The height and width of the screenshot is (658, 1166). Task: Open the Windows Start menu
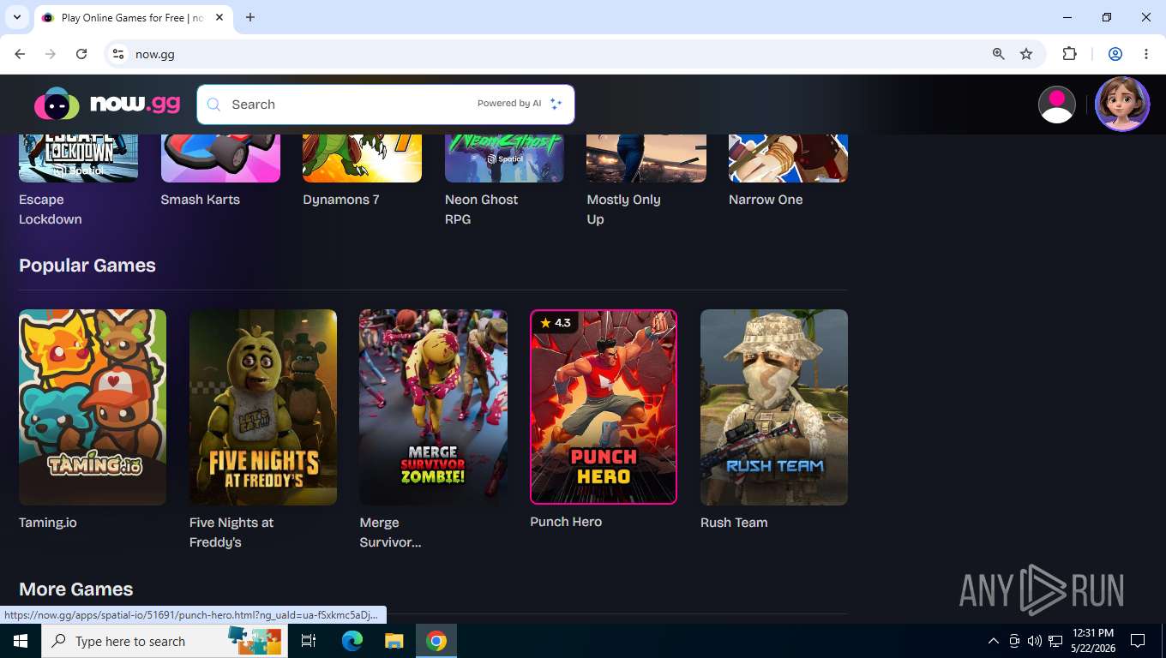tap(20, 641)
